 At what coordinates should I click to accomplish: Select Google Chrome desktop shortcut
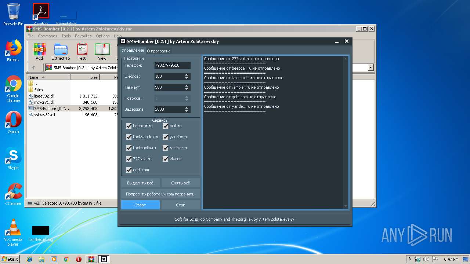[13, 89]
